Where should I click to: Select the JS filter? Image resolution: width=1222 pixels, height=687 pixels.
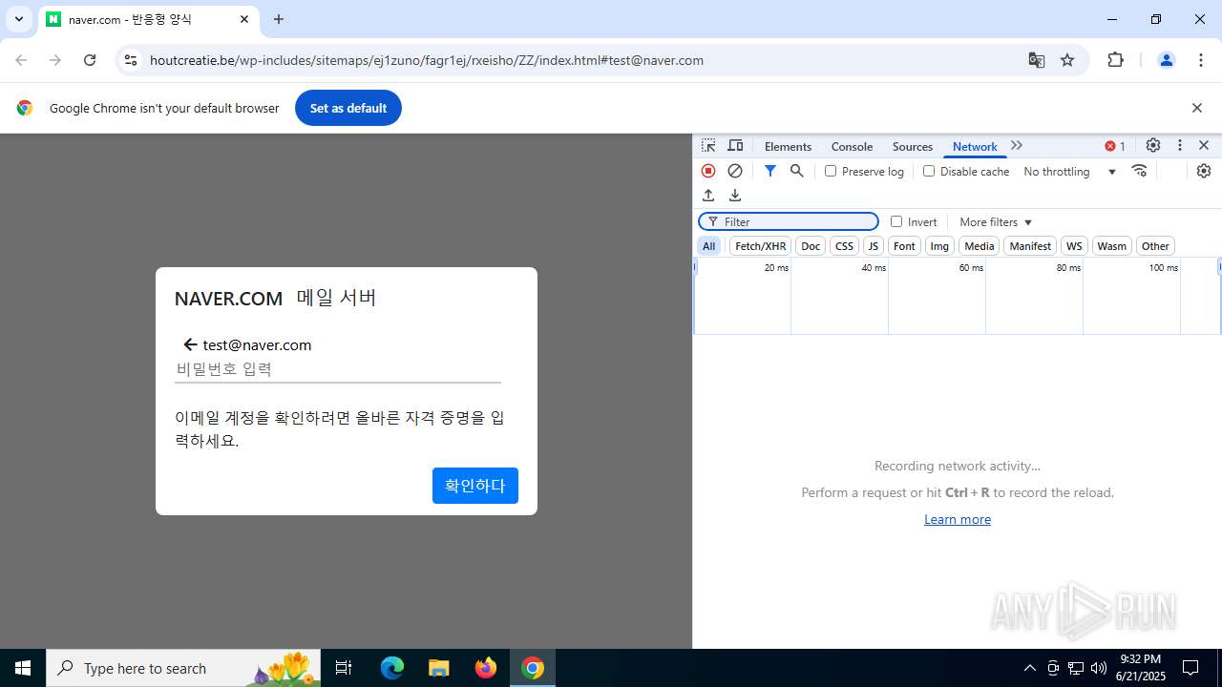click(x=873, y=246)
